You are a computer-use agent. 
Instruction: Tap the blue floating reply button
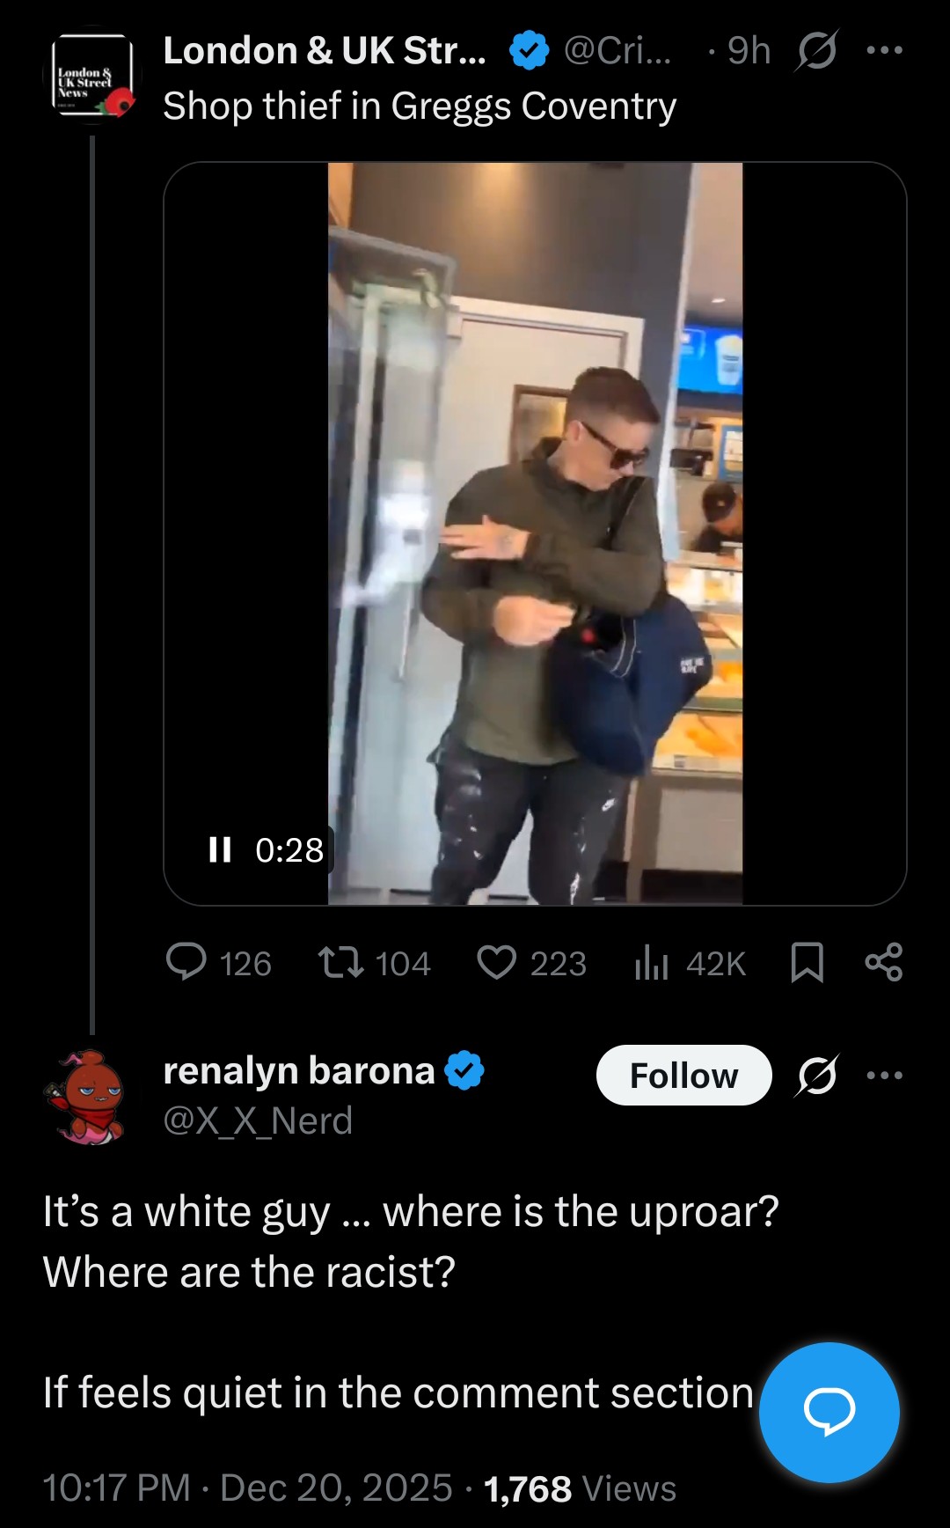coord(829,1412)
